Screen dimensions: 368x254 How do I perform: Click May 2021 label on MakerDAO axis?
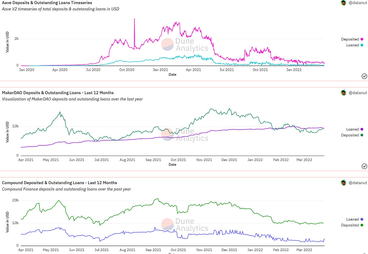(51, 160)
